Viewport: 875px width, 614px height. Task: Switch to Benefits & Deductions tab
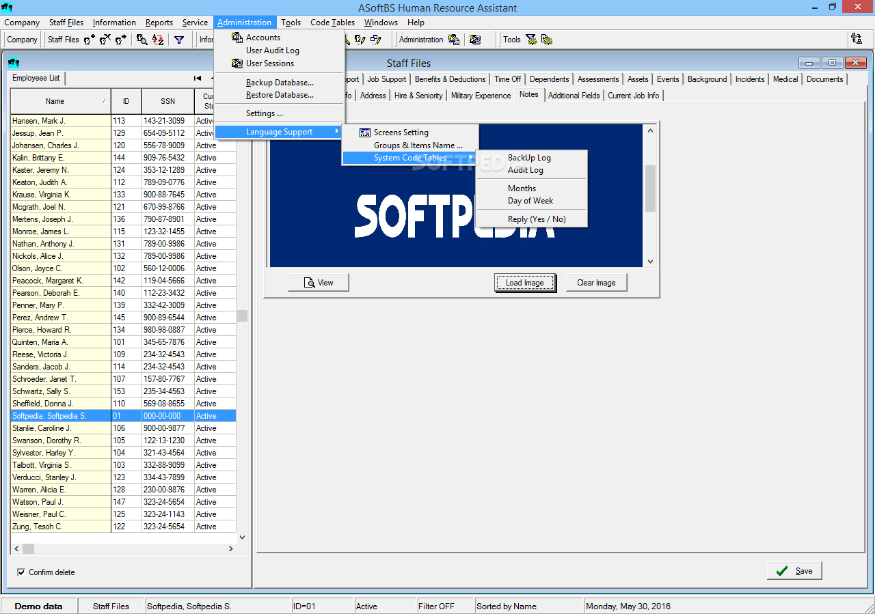(x=450, y=79)
